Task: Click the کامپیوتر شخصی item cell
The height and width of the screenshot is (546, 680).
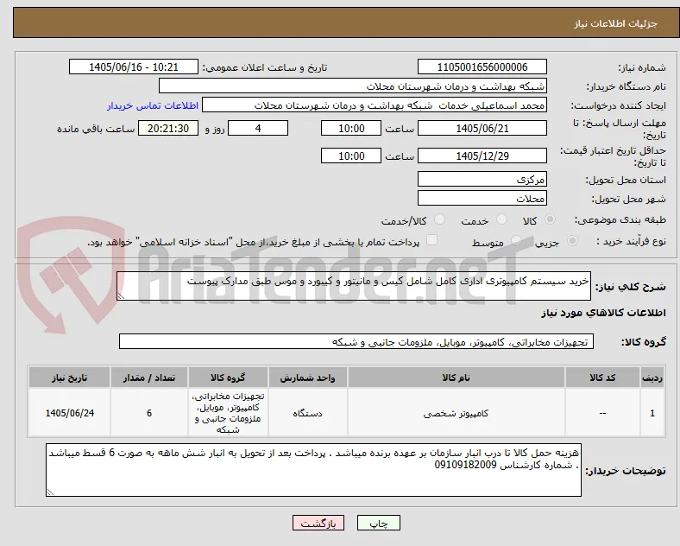Action: (x=456, y=413)
